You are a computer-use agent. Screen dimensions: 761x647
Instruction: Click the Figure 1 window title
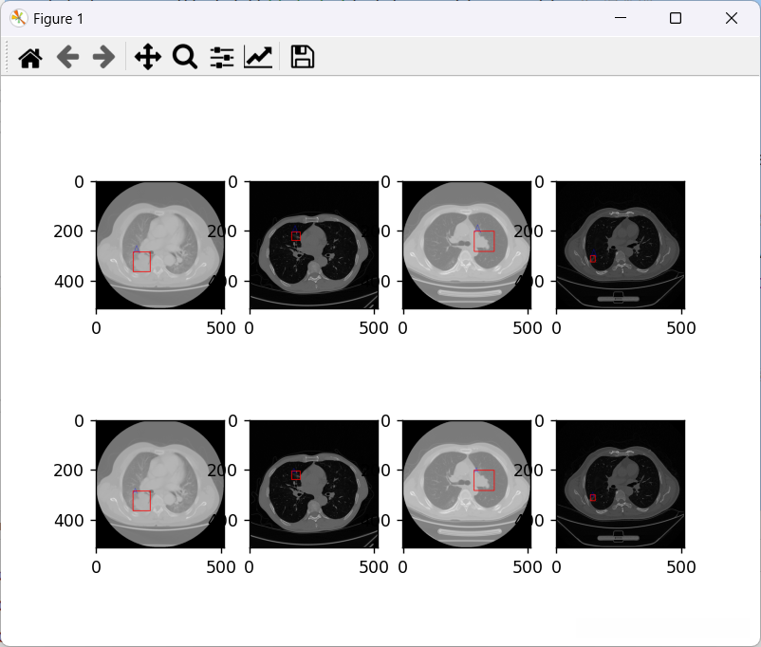click(58, 19)
